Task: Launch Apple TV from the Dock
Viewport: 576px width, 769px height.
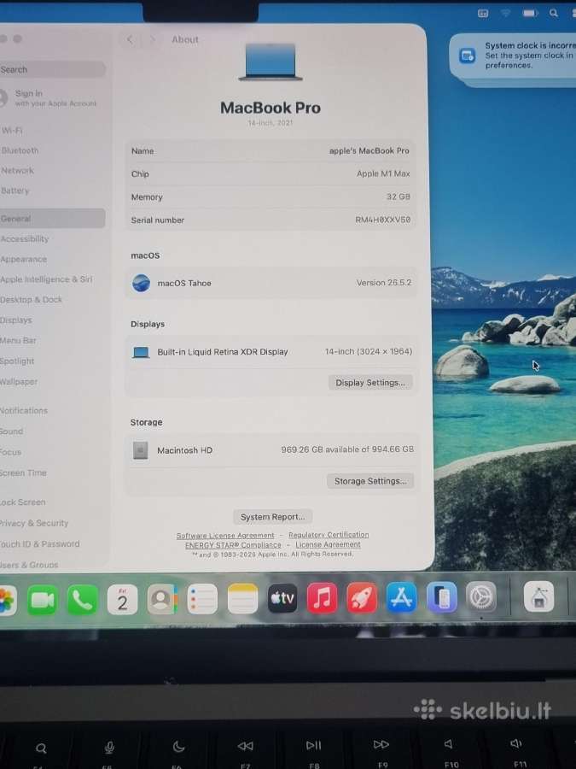Action: (282, 598)
